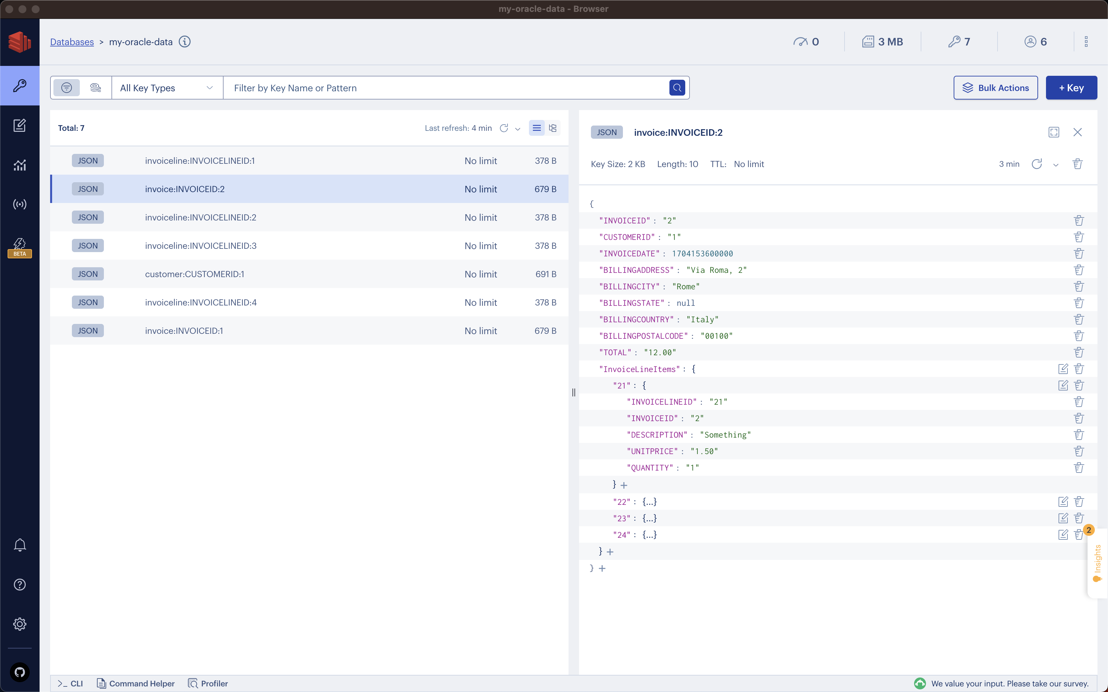This screenshot has width=1108, height=692.
Task: Open the Workbench sidebar icon
Action: [20, 126]
